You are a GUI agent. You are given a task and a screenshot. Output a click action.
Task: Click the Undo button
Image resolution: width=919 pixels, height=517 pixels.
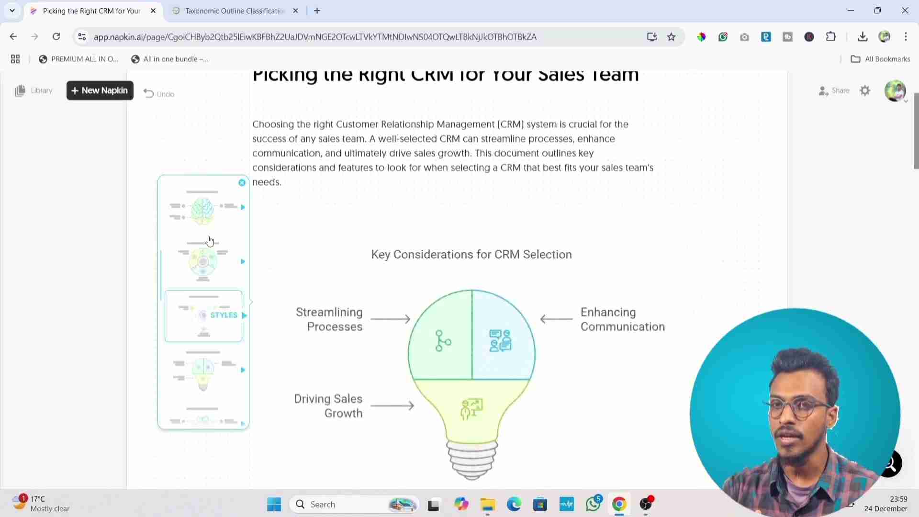159,94
